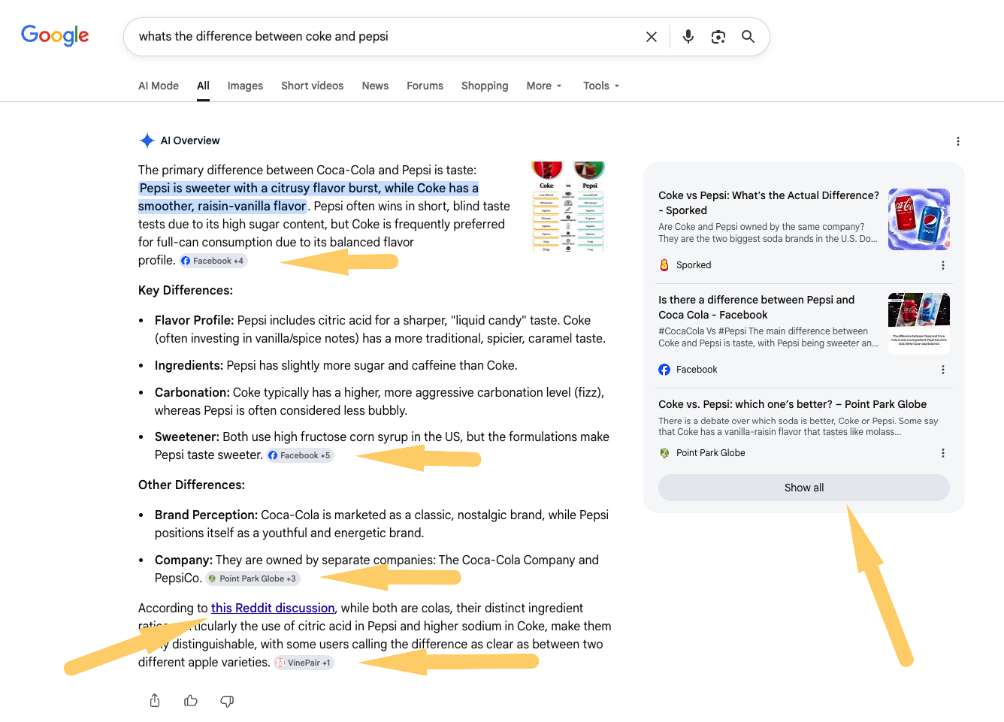Click the Brand Perception bullet label
The width and height of the screenshot is (1004, 722).
(207, 515)
